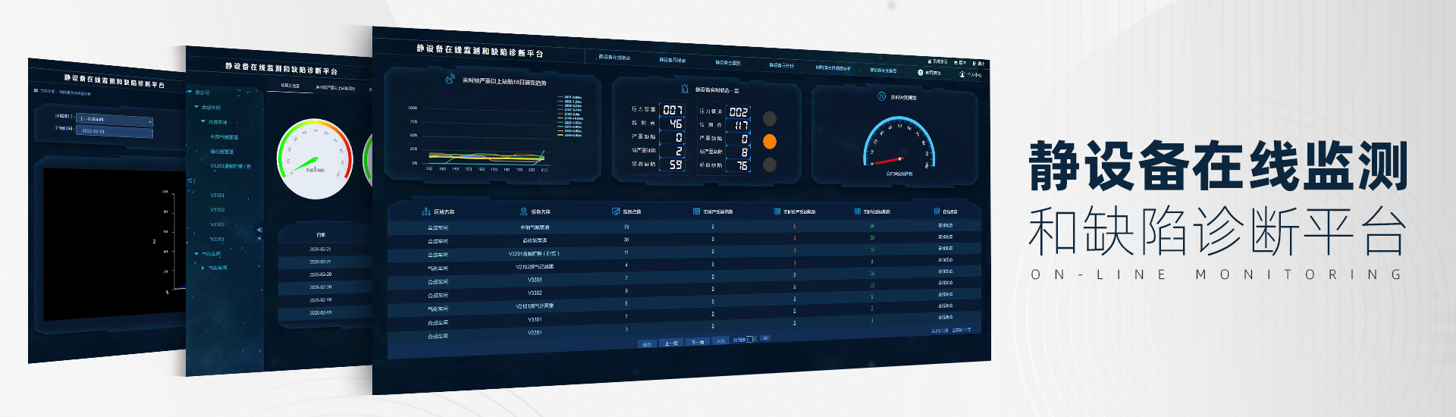The image size is (1456, 417).
Task: Open the first navigation tab in top bar
Action: point(614,57)
